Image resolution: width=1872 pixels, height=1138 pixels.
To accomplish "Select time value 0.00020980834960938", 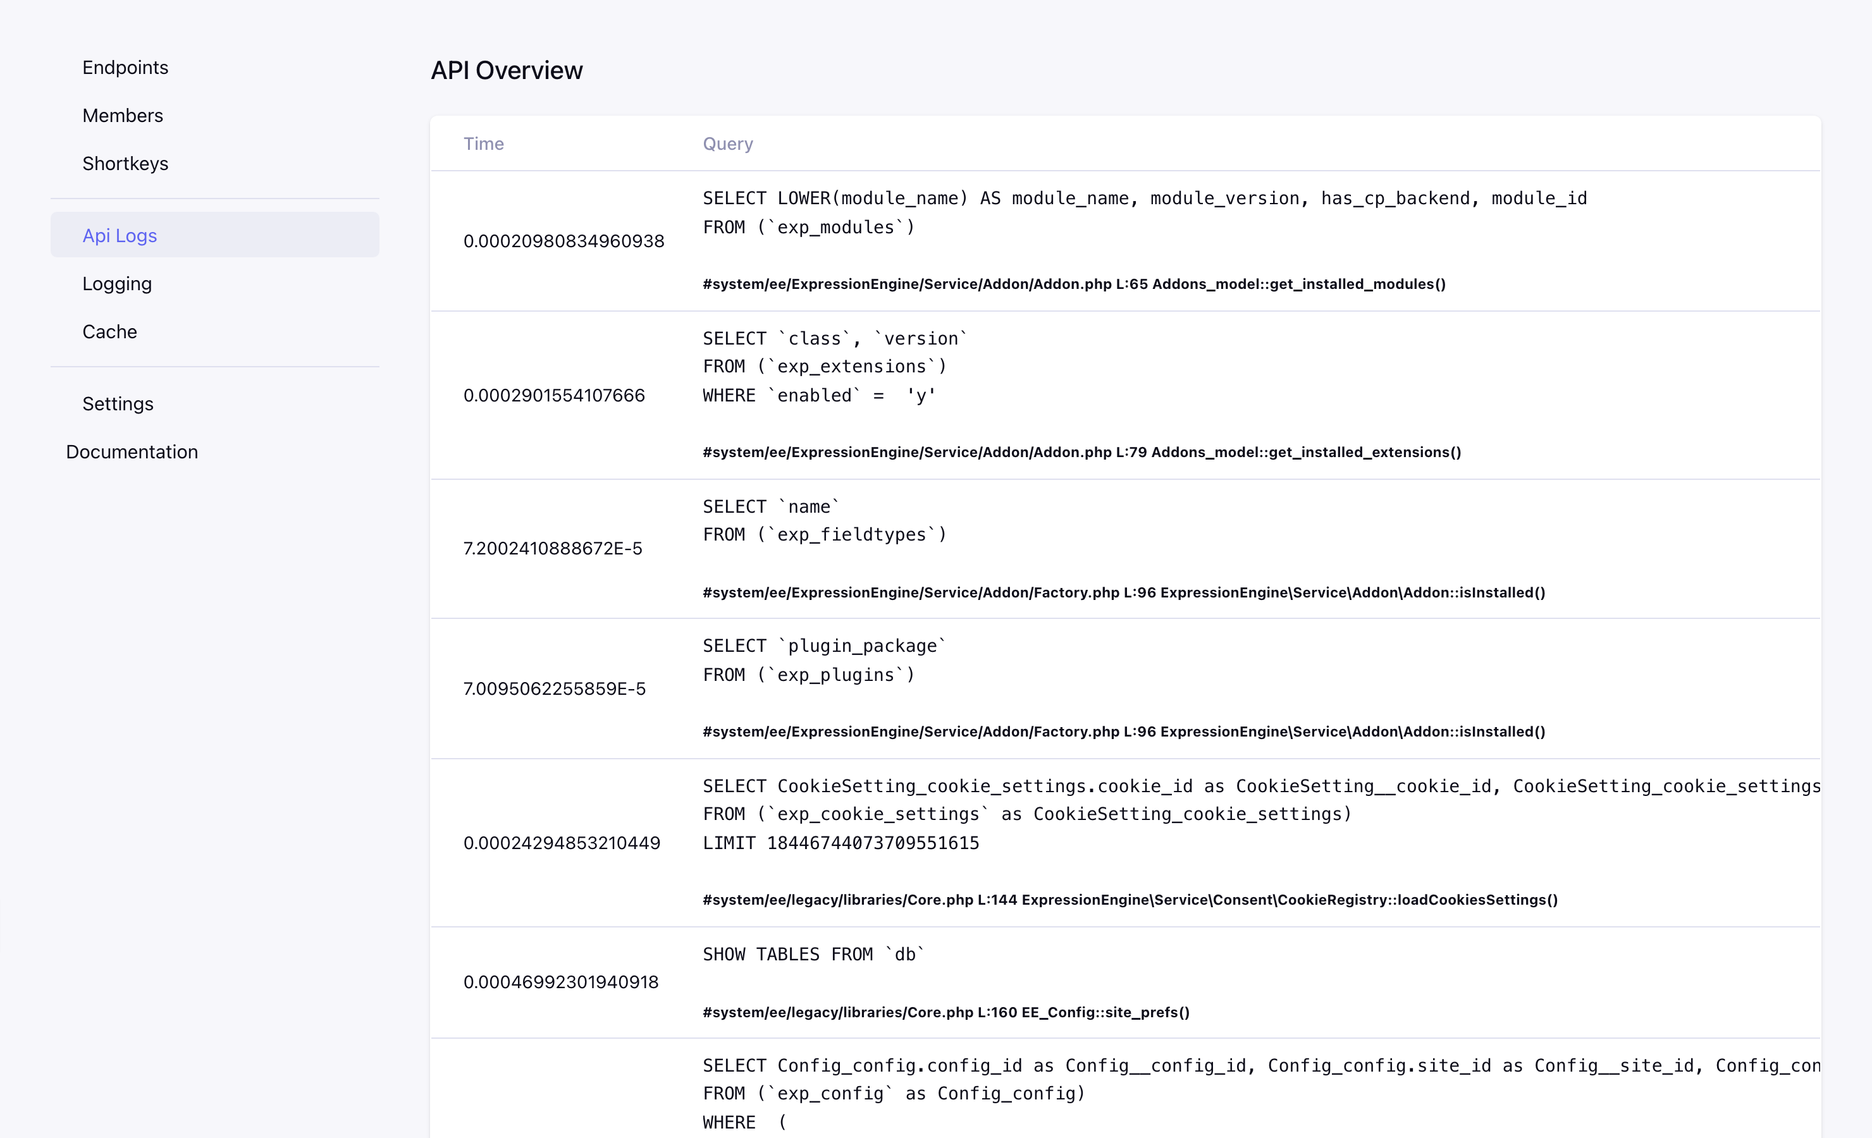I will (563, 241).
